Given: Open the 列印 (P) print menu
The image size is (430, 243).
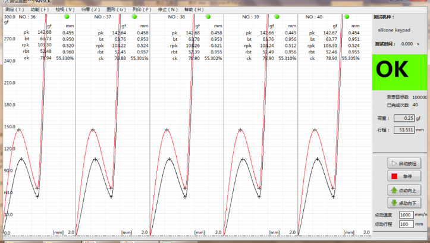Looking at the screenshot, I should pos(142,10).
